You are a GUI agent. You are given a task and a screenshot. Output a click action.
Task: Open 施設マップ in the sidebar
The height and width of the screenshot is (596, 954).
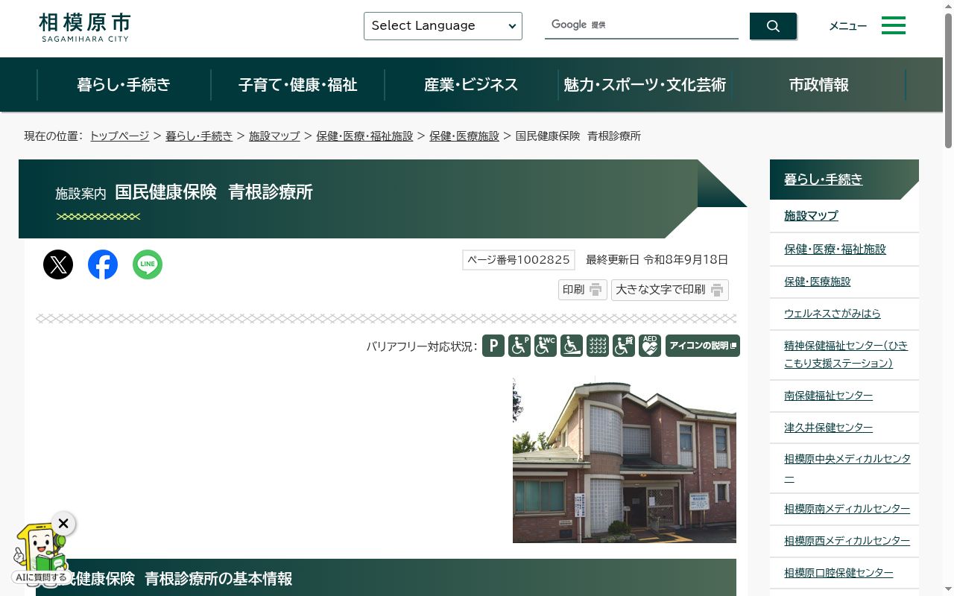click(811, 215)
